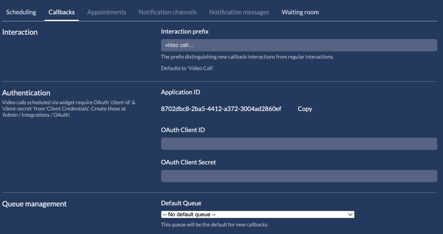Image resolution: width=443 pixels, height=234 pixels.
Task: Click the Default Queue label
Action: click(x=181, y=203)
